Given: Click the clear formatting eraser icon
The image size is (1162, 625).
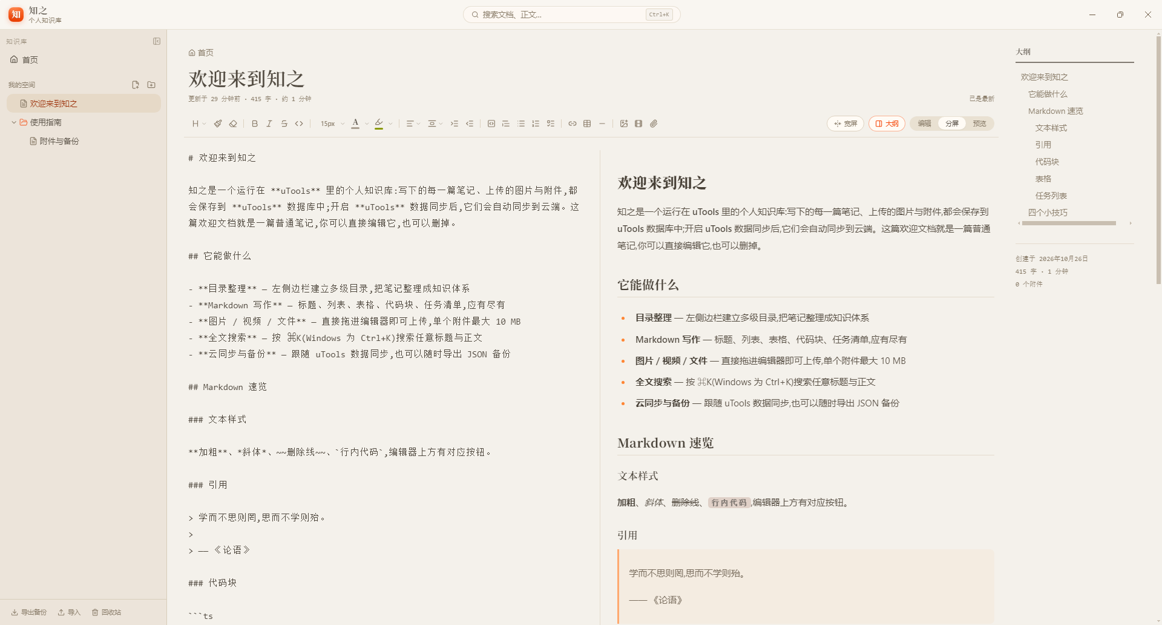Looking at the screenshot, I should (233, 124).
